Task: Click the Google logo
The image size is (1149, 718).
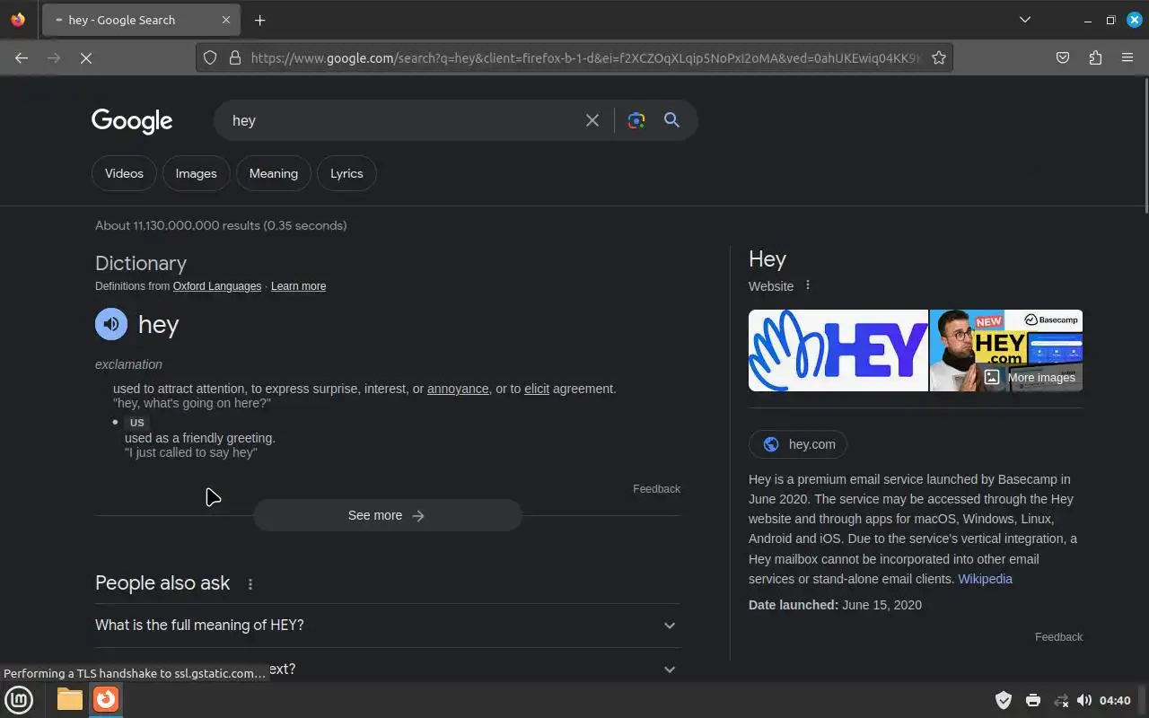Action: [x=132, y=121]
